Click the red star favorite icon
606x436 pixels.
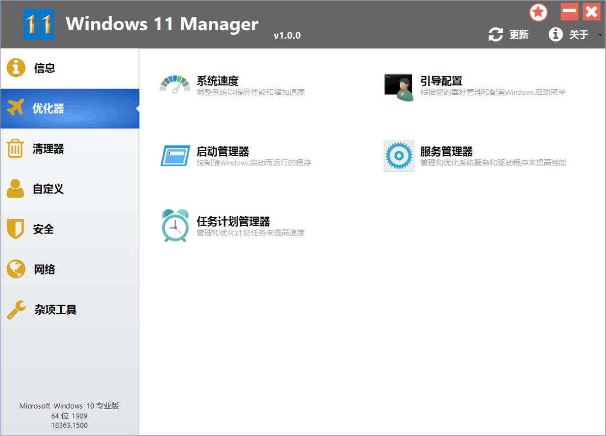pos(538,12)
